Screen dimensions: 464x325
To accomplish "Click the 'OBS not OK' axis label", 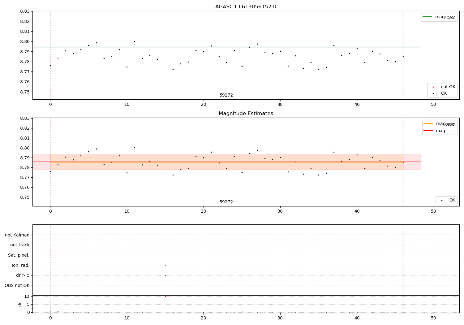I will point(17,285).
